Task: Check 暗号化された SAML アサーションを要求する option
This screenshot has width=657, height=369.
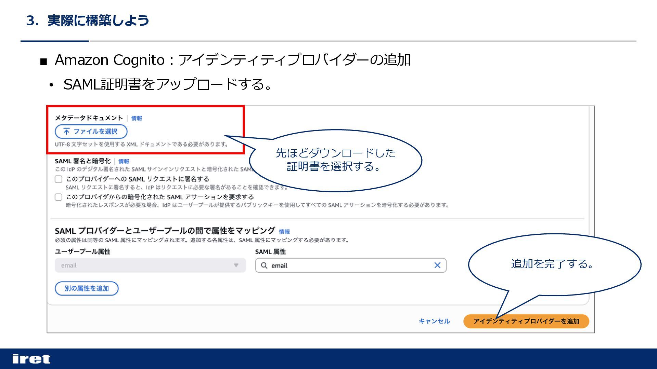Action: [x=59, y=197]
